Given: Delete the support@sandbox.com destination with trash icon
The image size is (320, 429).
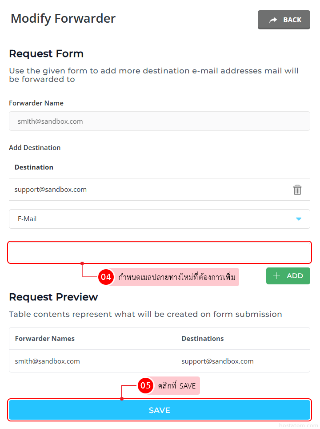Looking at the screenshot, I should pyautogui.click(x=297, y=190).
